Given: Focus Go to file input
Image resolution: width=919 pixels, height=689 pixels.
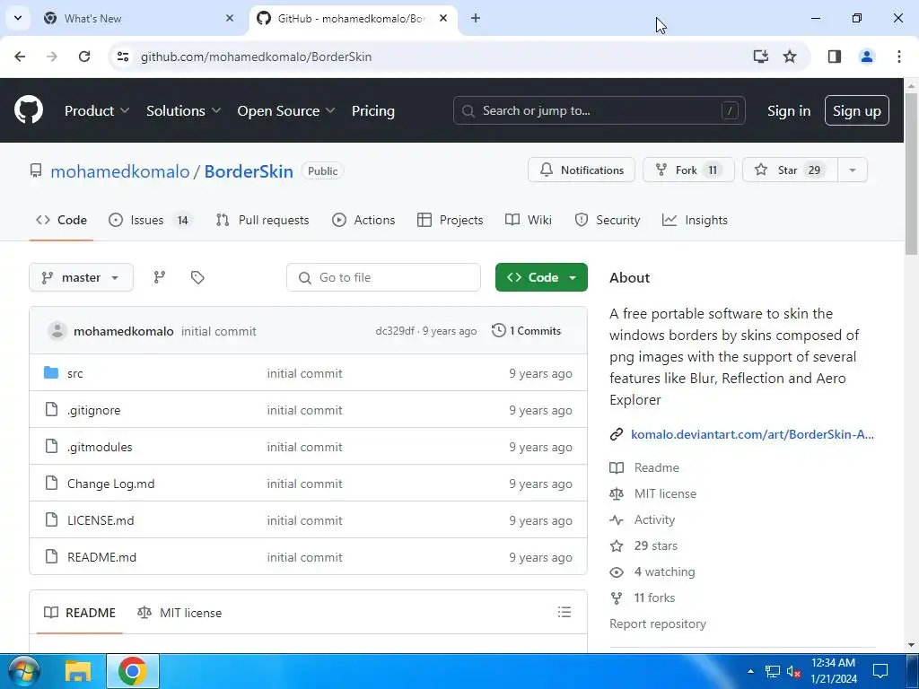Looking at the screenshot, I should 383,277.
